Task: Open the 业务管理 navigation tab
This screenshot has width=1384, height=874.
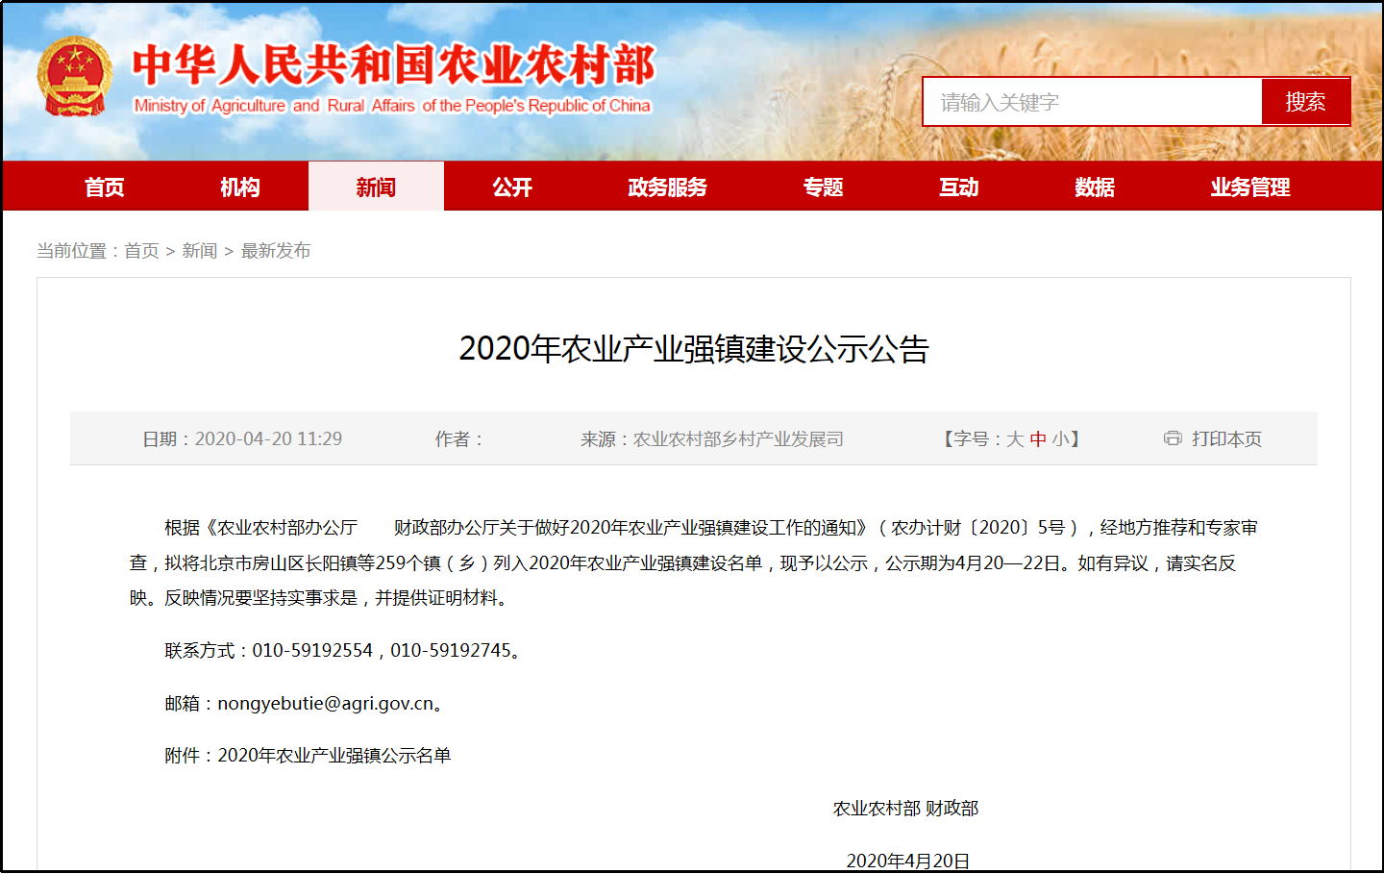Action: (x=1250, y=187)
